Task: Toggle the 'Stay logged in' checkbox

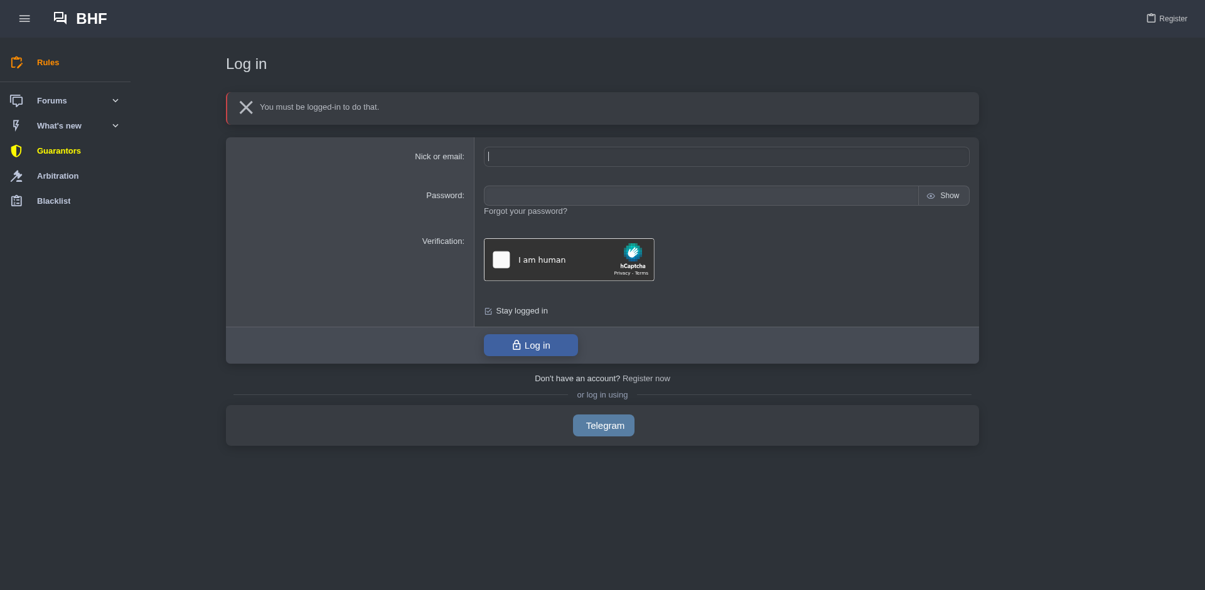Action: [488, 311]
